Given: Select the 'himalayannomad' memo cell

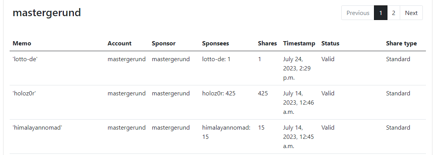Looking at the screenshot, I should click(x=37, y=128).
